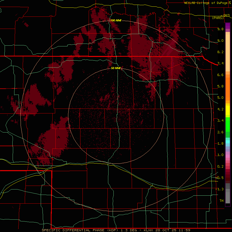Viewport: 232px width, 232px height.
Task: Click the 9.8 scale value
Action: click(x=220, y=29)
